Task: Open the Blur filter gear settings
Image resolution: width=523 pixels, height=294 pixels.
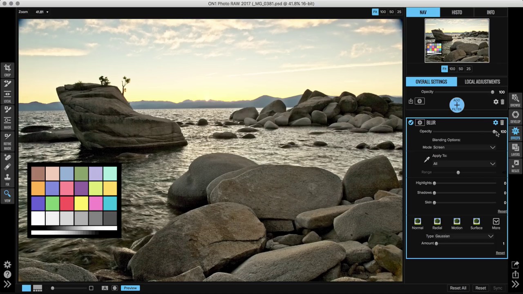Action: 496,122
